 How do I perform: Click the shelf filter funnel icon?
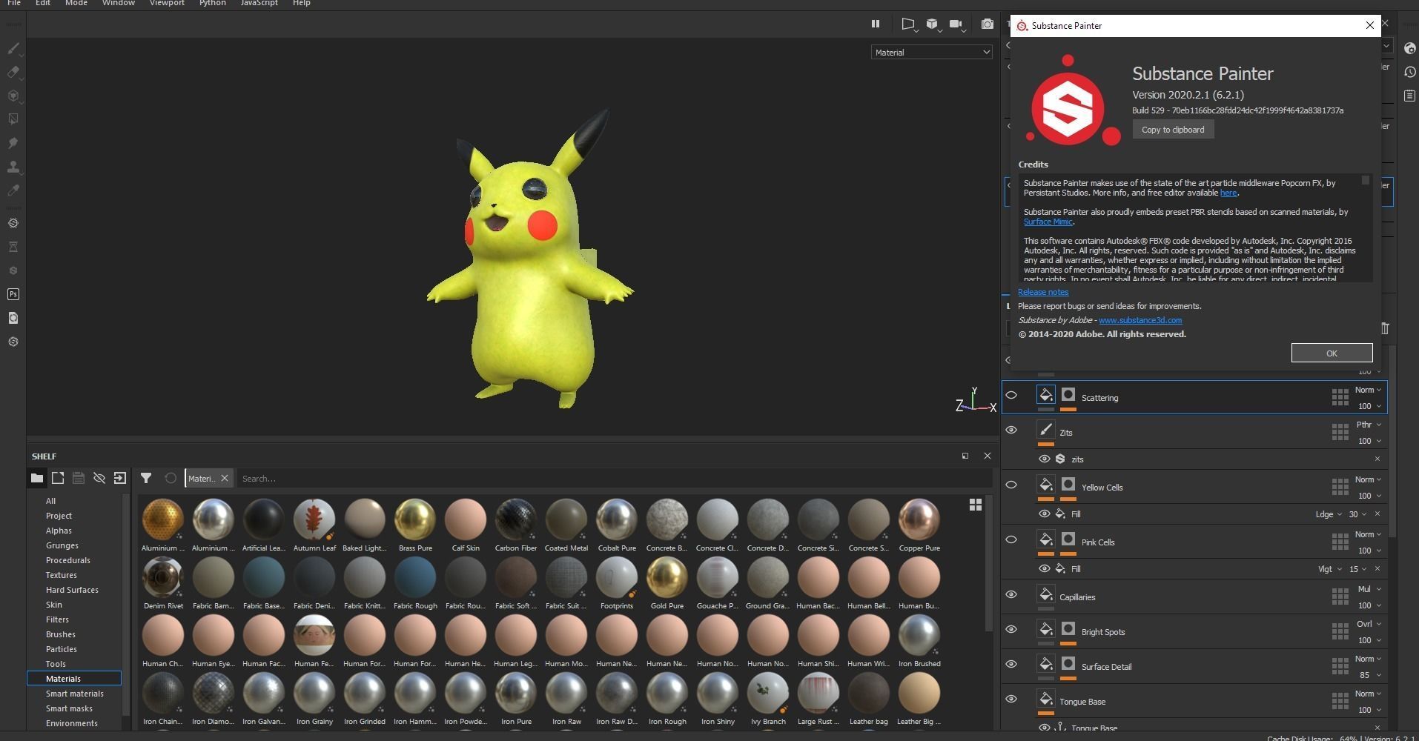click(146, 478)
